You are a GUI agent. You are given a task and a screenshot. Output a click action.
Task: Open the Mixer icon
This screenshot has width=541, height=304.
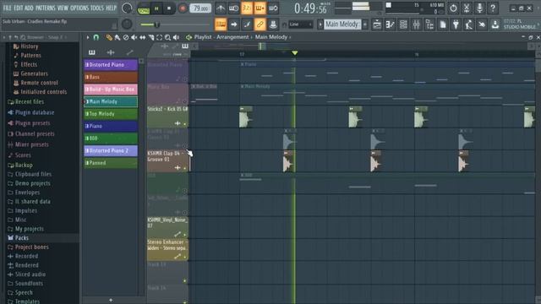[x=417, y=24]
